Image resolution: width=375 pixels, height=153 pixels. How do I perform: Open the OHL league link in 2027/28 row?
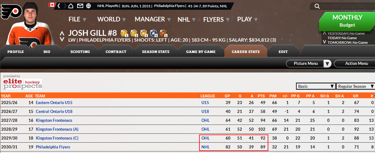205,120
